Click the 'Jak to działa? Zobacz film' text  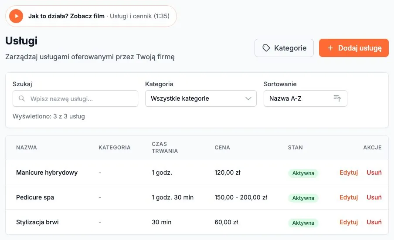(66, 16)
